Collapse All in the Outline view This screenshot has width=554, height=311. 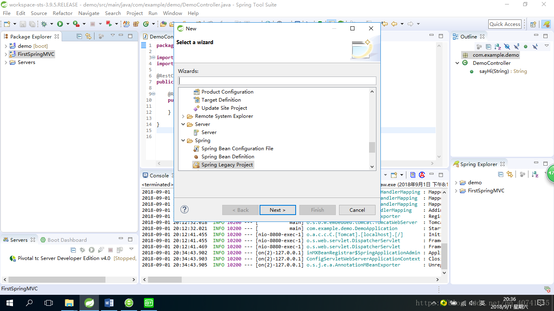click(488, 47)
